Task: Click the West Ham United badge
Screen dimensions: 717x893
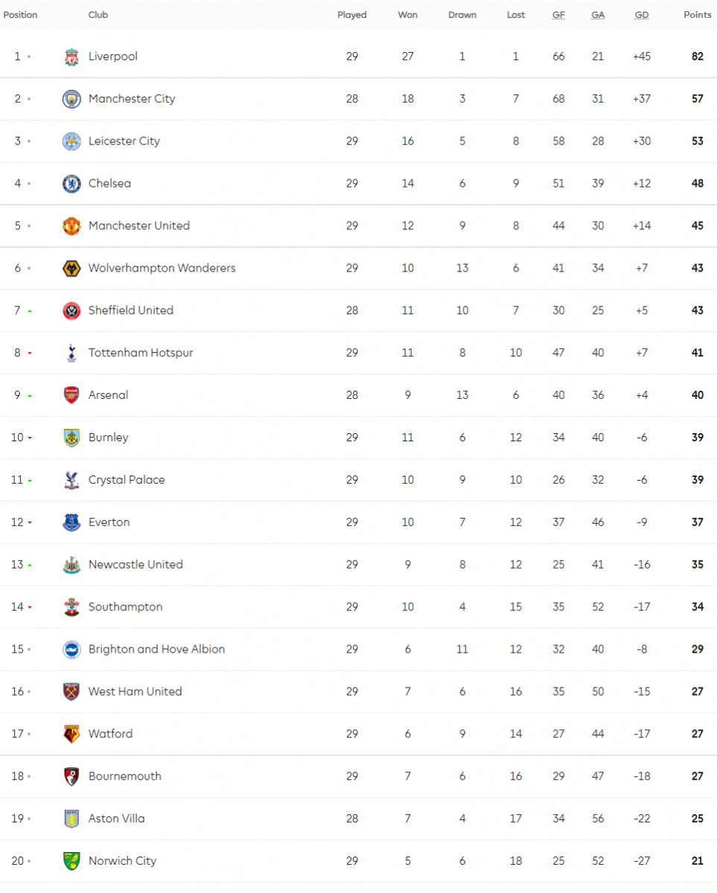Action: [71, 692]
